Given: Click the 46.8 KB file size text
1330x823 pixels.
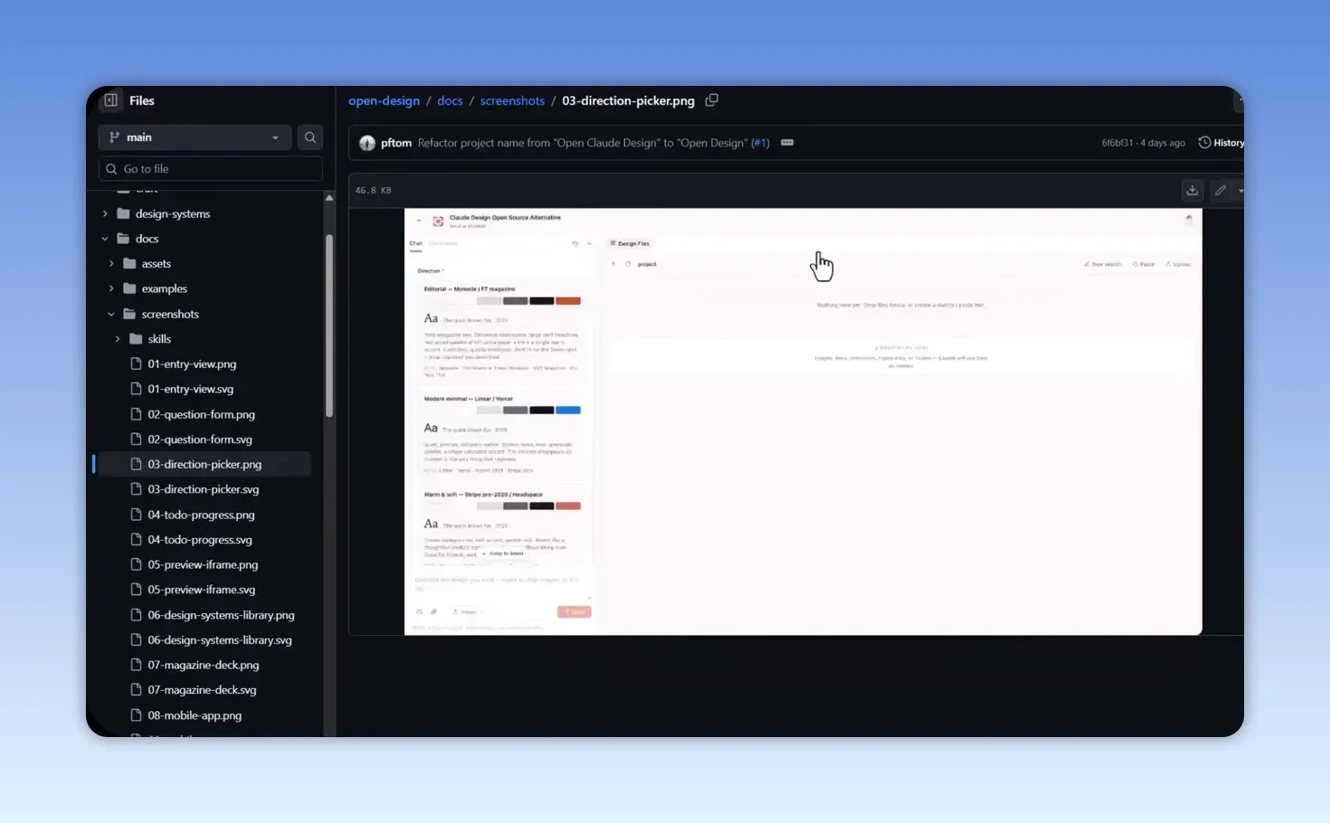Looking at the screenshot, I should (374, 191).
